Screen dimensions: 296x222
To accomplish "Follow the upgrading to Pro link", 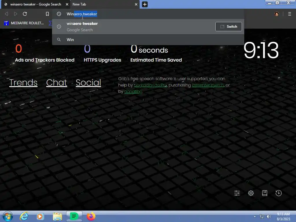I will tap(150, 85).
